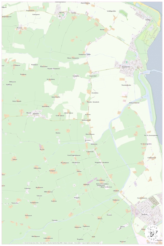Click the map attribution text at bottom
The height and width of the screenshot is (246, 164).
61,243
